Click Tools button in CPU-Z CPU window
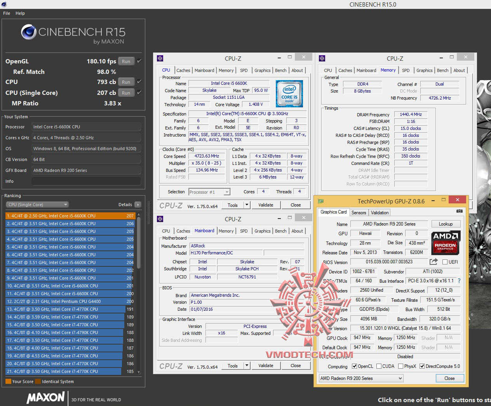The height and width of the screenshot is (406, 491). click(x=233, y=205)
